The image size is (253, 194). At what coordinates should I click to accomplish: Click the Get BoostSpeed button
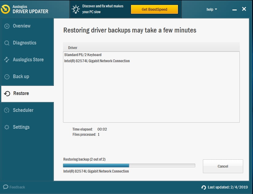pyautogui.click(x=154, y=10)
